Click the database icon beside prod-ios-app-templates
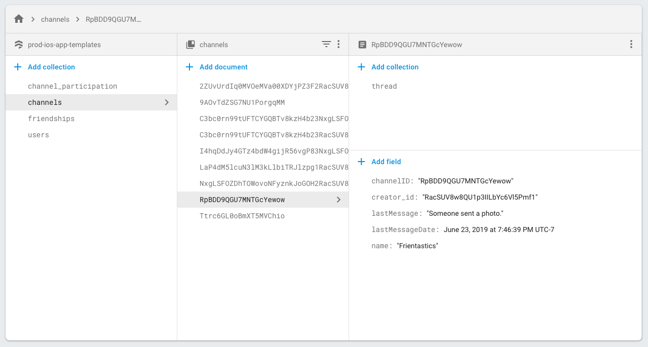Screen dimensions: 648x347 (x=19, y=45)
